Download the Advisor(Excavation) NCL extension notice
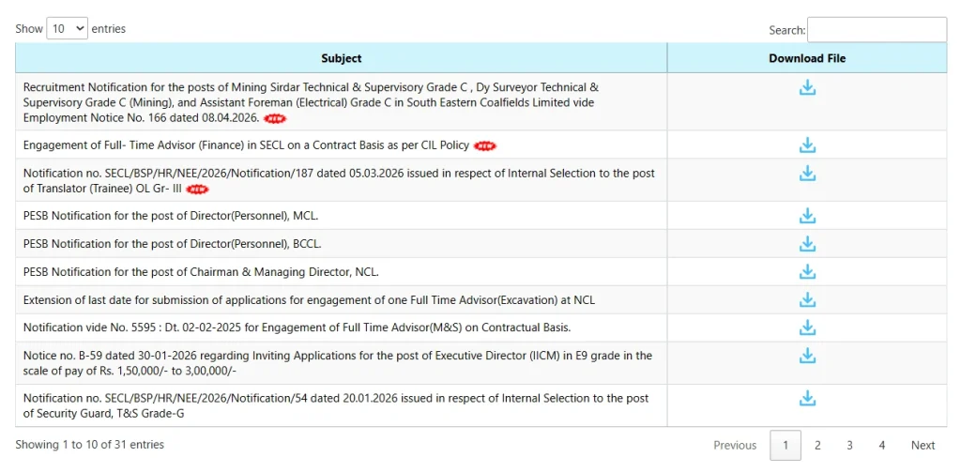Image resolution: width=961 pixels, height=472 pixels. [x=807, y=300]
